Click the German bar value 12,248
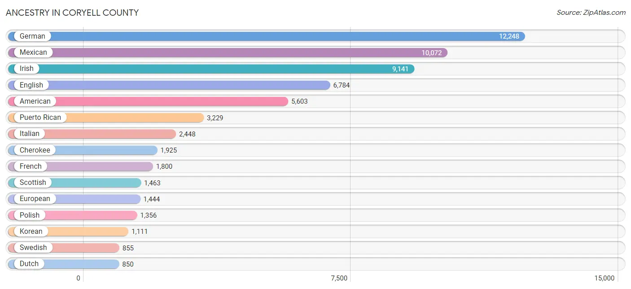This screenshot has height=289, width=631. coord(509,36)
